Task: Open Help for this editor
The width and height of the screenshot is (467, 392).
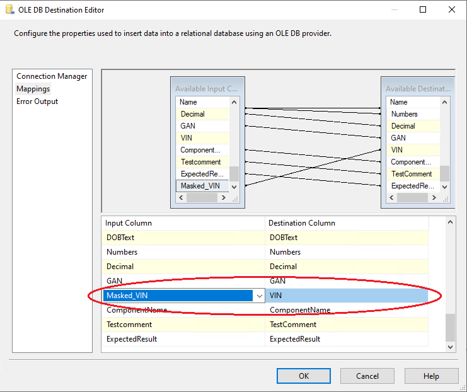Action: point(431,376)
